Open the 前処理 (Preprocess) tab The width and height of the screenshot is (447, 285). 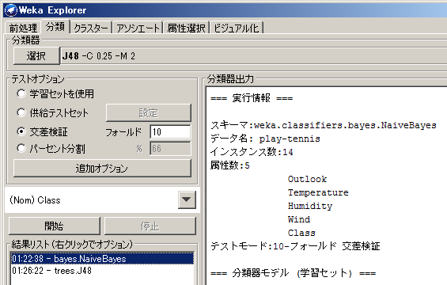click(23, 28)
